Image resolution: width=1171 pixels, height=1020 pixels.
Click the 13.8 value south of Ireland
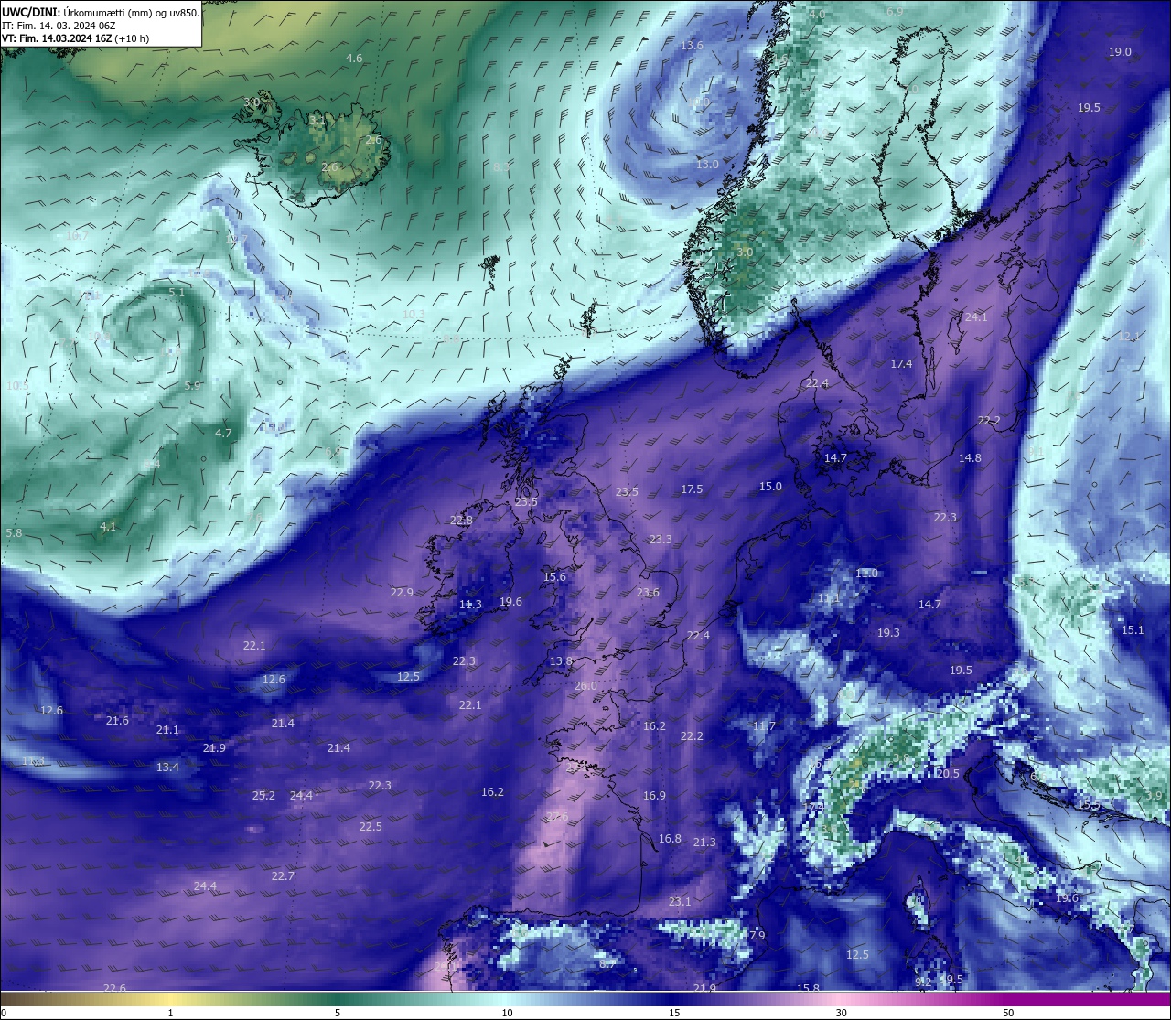561,660
